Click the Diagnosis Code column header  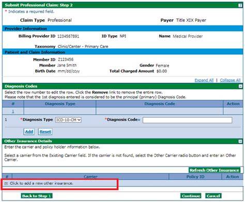(160, 104)
